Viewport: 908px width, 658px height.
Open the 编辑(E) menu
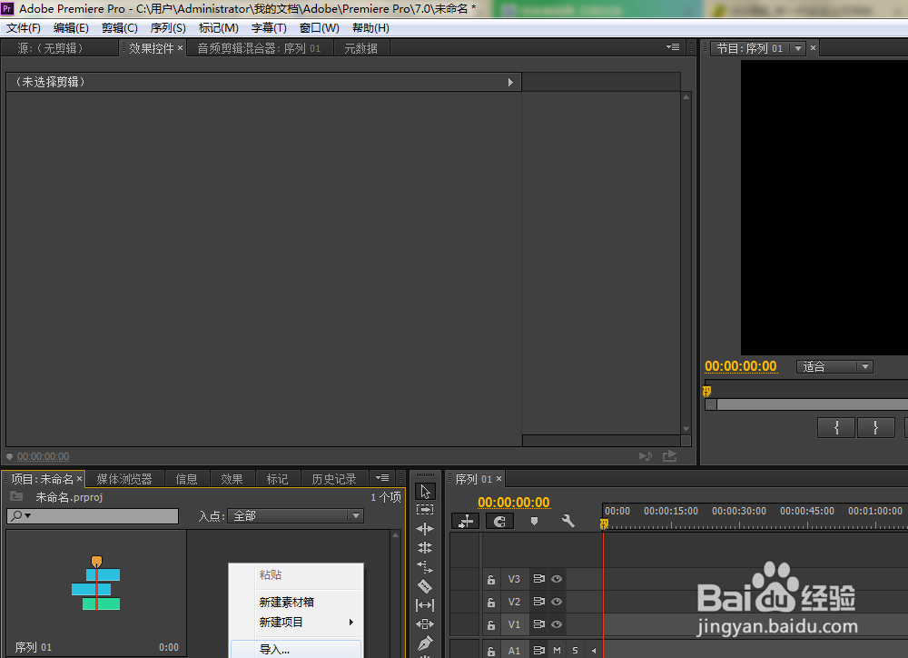pyautogui.click(x=71, y=28)
